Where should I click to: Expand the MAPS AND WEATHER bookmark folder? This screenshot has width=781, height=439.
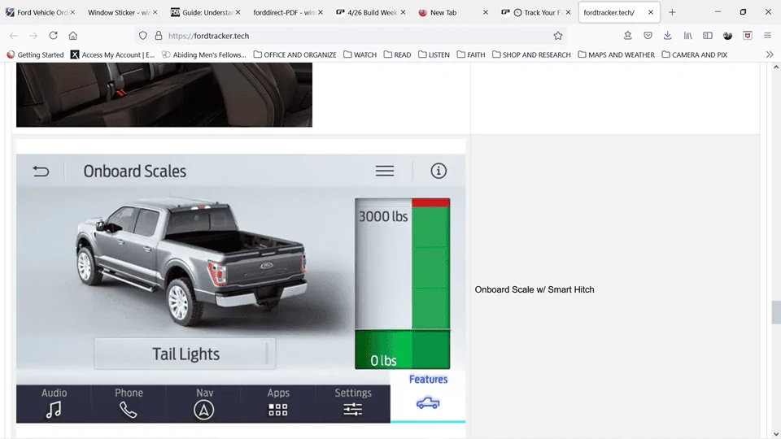tap(617, 54)
